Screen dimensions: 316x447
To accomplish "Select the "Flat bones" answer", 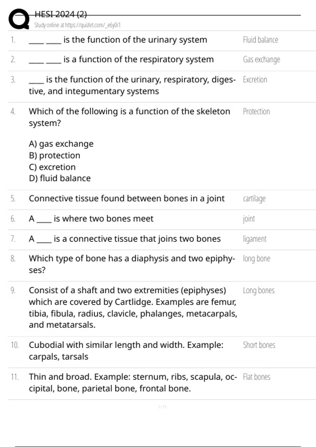I will tap(256, 377).
